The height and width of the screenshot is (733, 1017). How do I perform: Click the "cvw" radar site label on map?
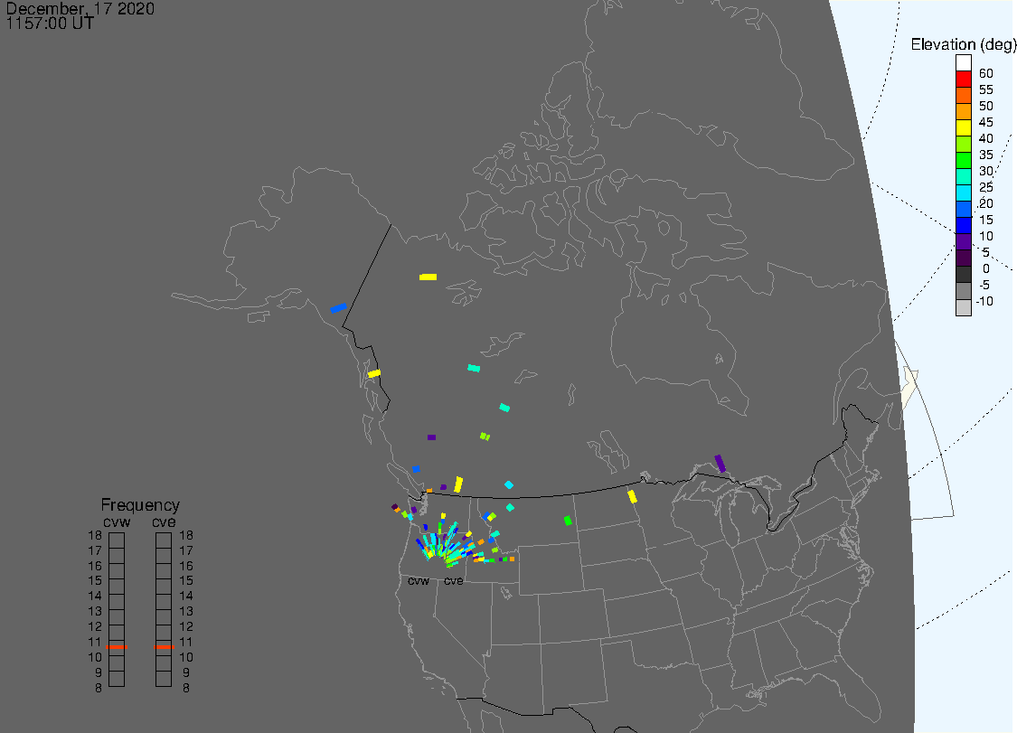pyautogui.click(x=419, y=580)
